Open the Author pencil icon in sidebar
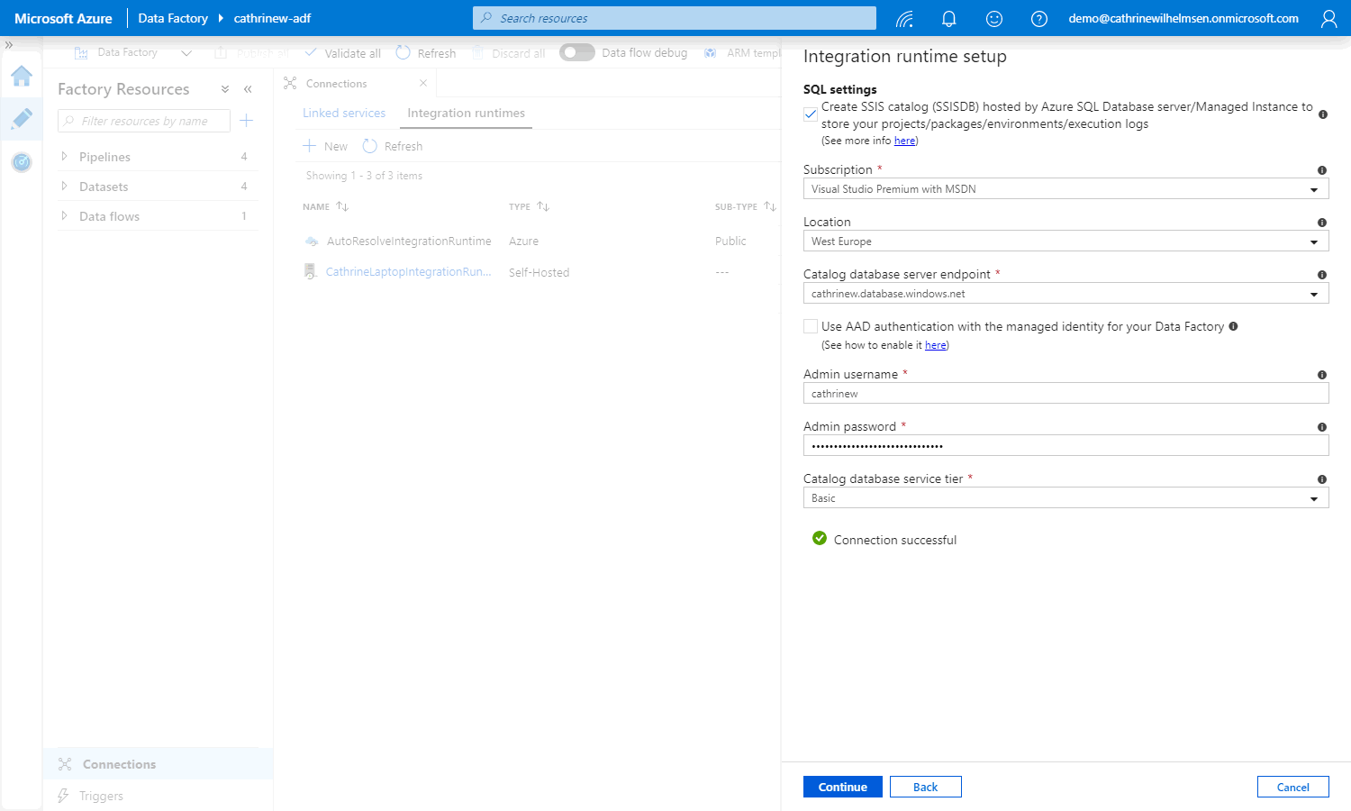 (x=22, y=119)
